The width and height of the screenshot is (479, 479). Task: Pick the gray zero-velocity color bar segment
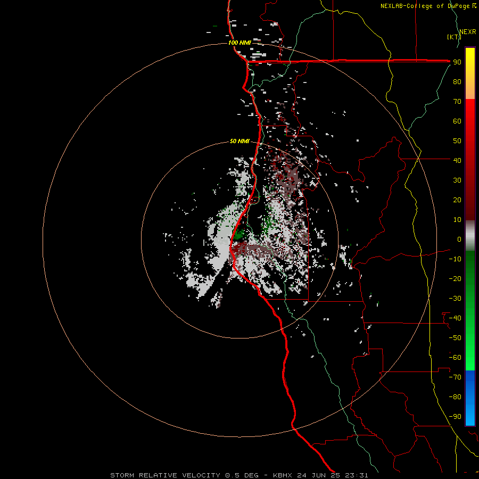[470, 236]
